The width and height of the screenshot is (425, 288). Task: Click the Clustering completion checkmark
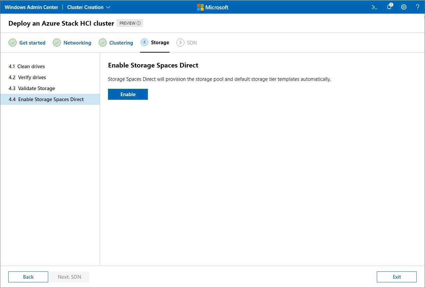(x=102, y=43)
